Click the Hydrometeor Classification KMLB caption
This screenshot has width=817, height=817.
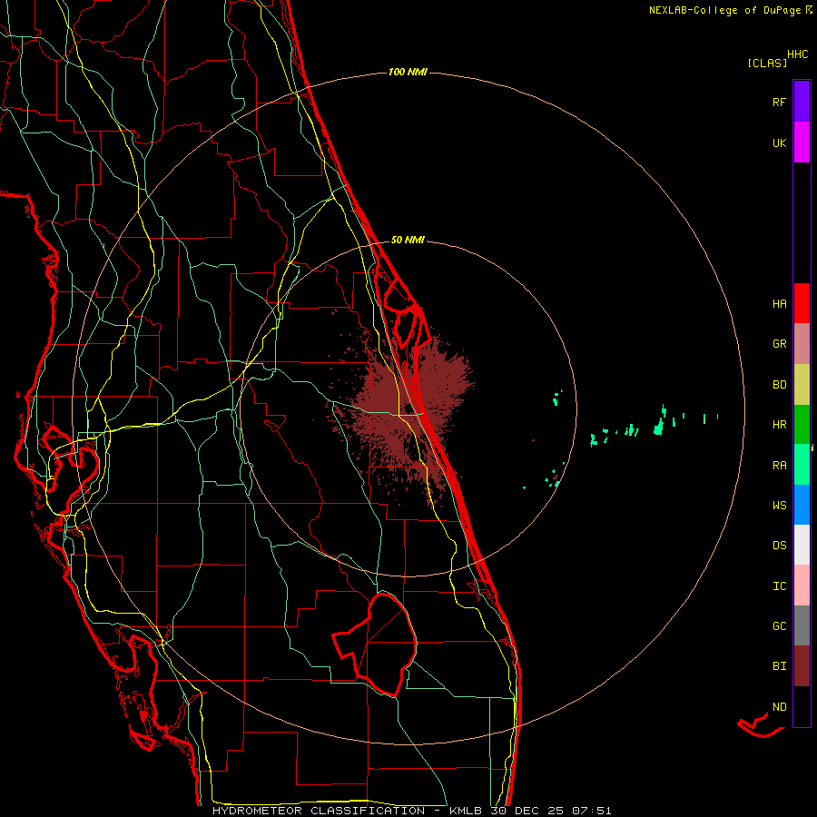click(411, 811)
